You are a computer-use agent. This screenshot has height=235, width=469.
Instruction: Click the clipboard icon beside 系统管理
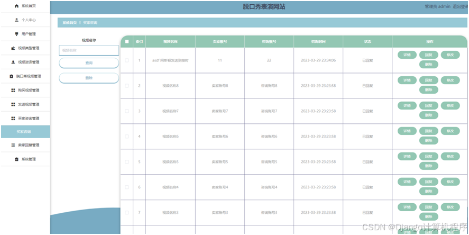17,159
